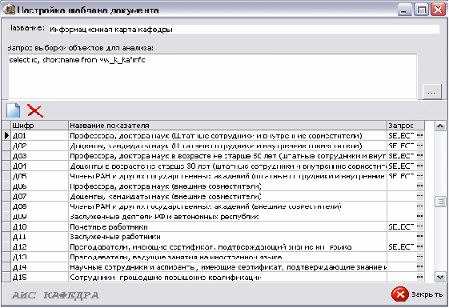Open query ellipsis for row Д13

(420, 257)
